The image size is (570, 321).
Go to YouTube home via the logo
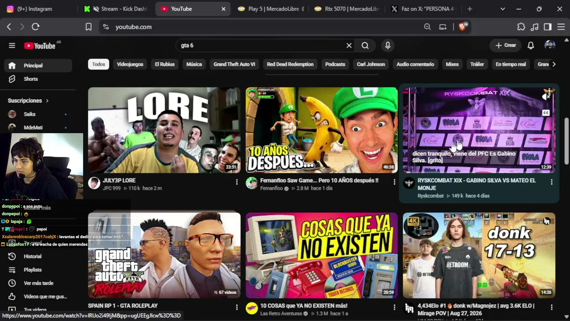point(40,45)
